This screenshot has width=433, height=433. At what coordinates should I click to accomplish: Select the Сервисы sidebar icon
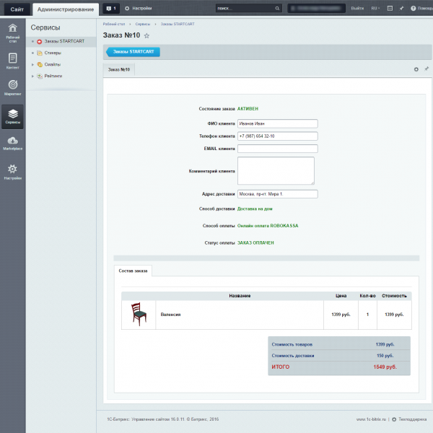click(12, 116)
